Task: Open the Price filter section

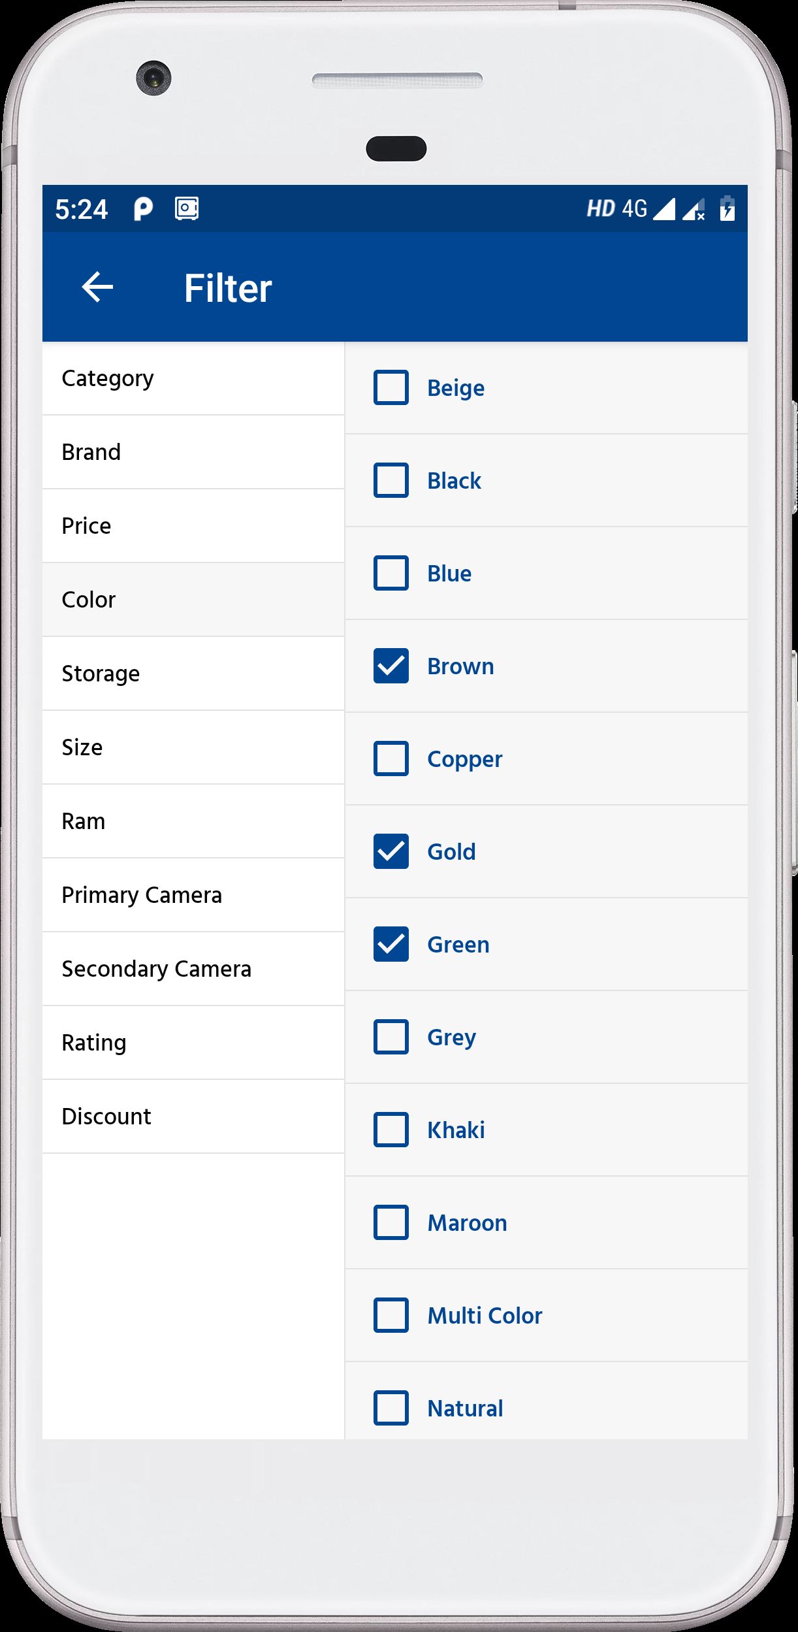Action: [x=86, y=526]
